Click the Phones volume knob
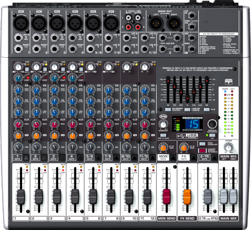The image size is (251, 230). click(228, 147)
